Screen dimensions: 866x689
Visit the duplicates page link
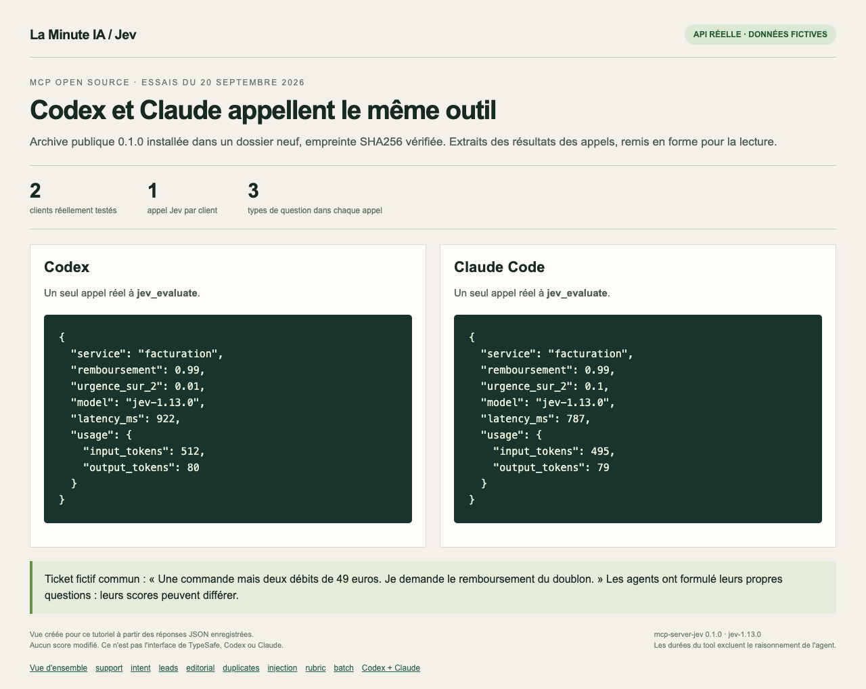click(x=241, y=668)
